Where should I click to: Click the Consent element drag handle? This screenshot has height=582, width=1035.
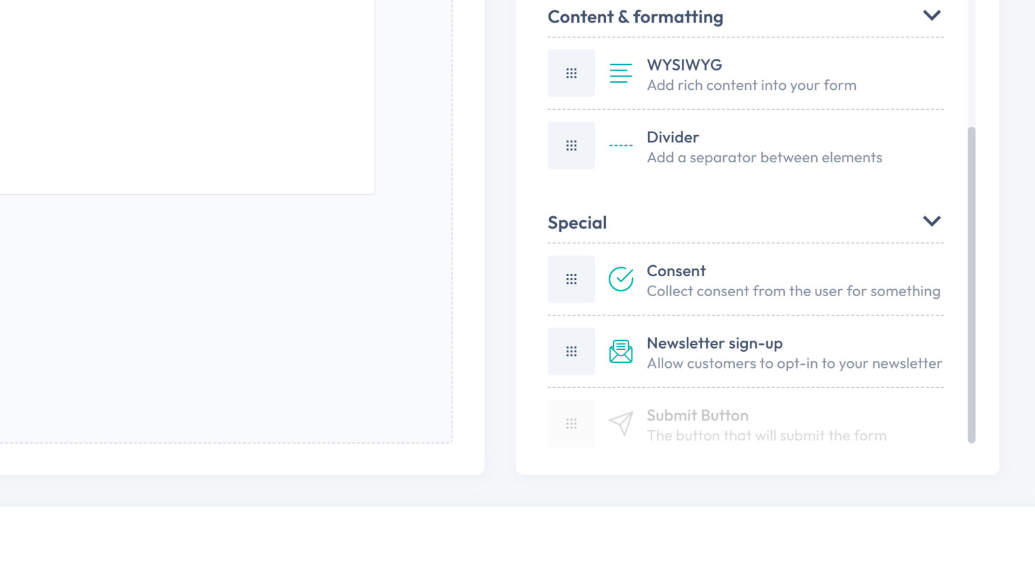tap(571, 279)
